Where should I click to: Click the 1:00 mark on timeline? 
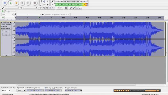click(64, 18)
